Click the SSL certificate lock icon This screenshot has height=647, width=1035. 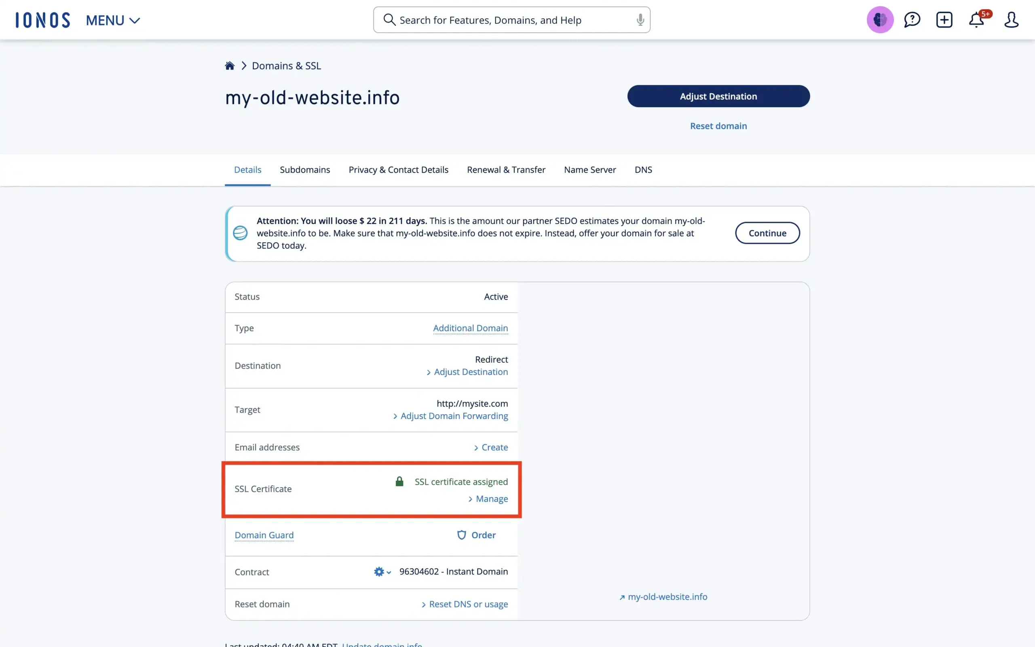pos(399,480)
